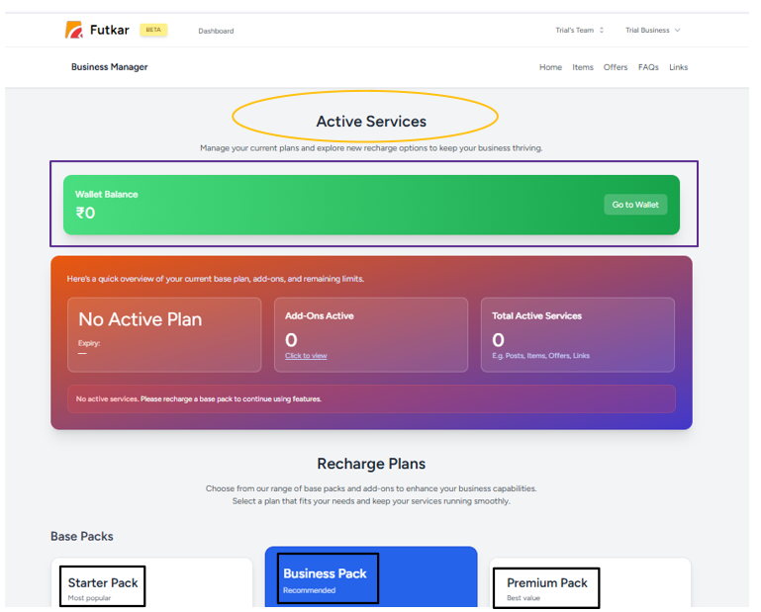Click the Recharge Plans heading
The height and width of the screenshot is (612, 761).
pos(371,464)
